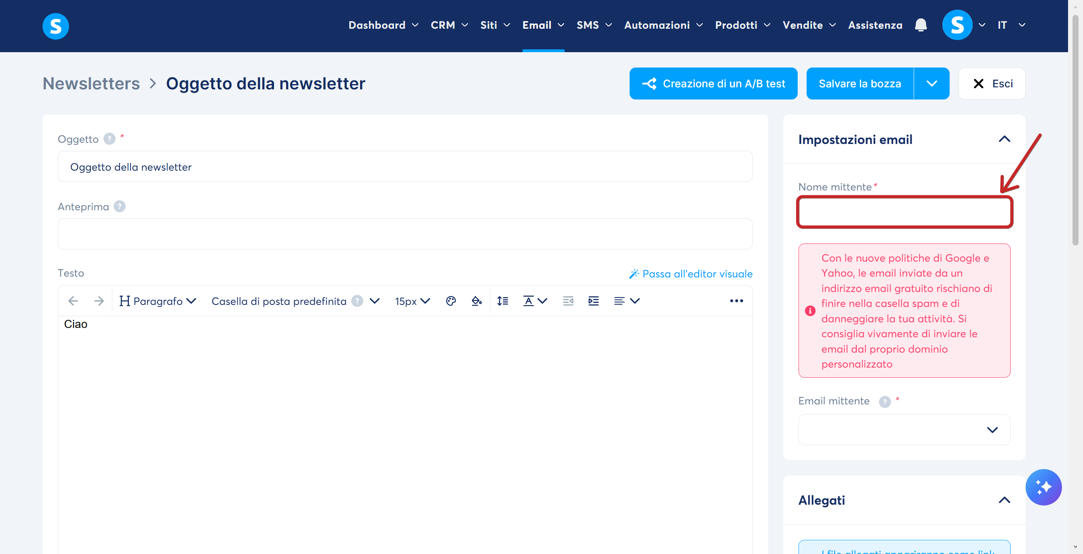Open the AI assistant sparkle button
Image resolution: width=1083 pixels, height=554 pixels.
(x=1043, y=487)
